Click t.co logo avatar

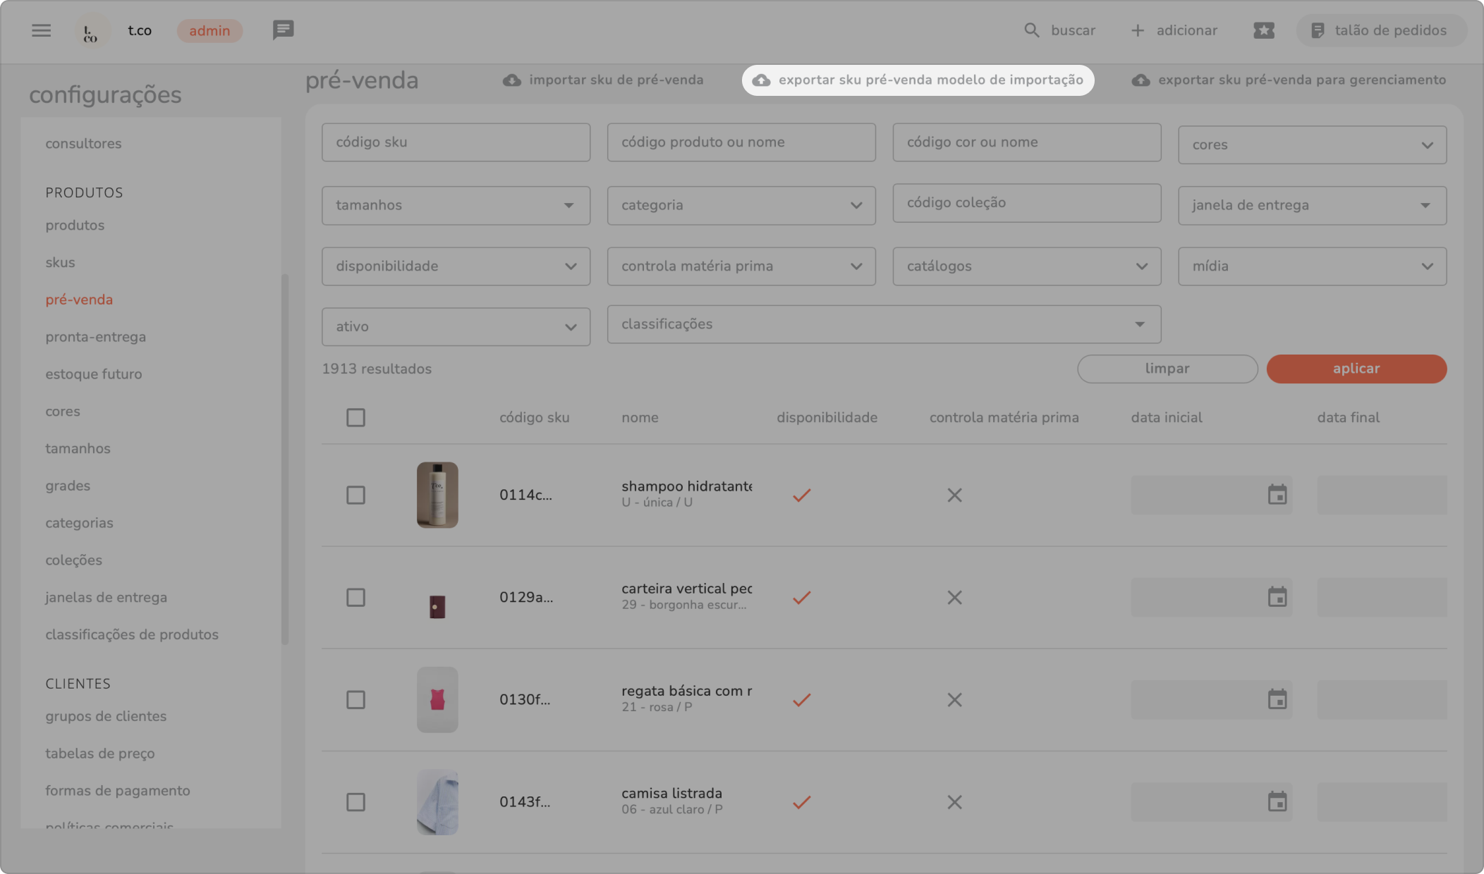point(92,31)
